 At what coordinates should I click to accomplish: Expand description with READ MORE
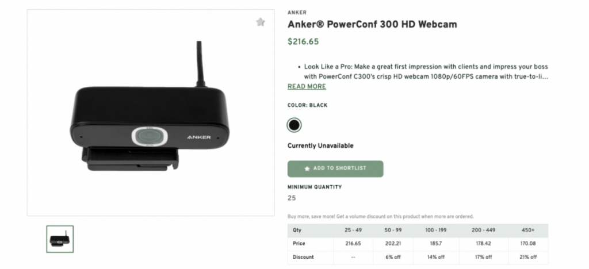pyautogui.click(x=307, y=87)
